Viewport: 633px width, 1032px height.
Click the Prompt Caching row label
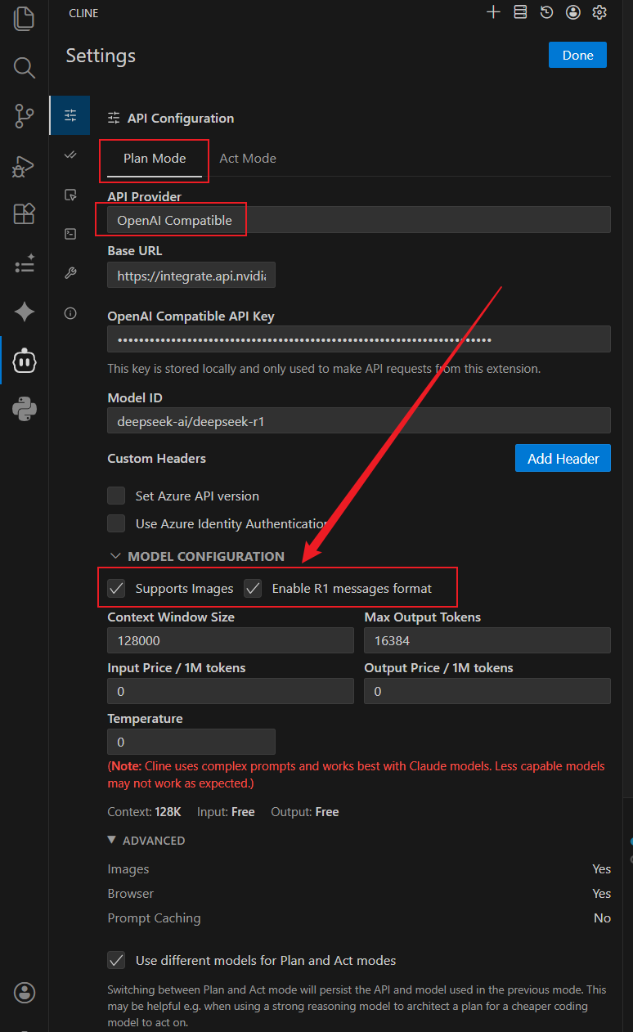(x=154, y=918)
